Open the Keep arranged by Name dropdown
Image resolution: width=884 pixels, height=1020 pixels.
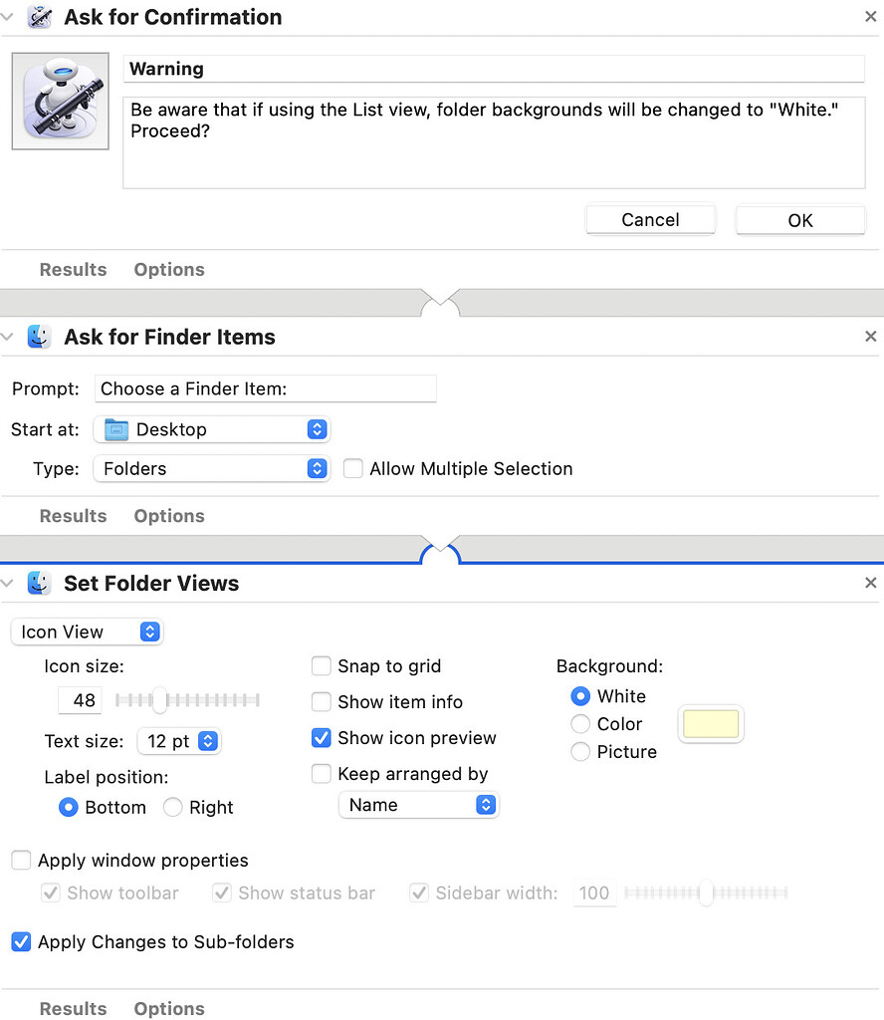coord(418,805)
